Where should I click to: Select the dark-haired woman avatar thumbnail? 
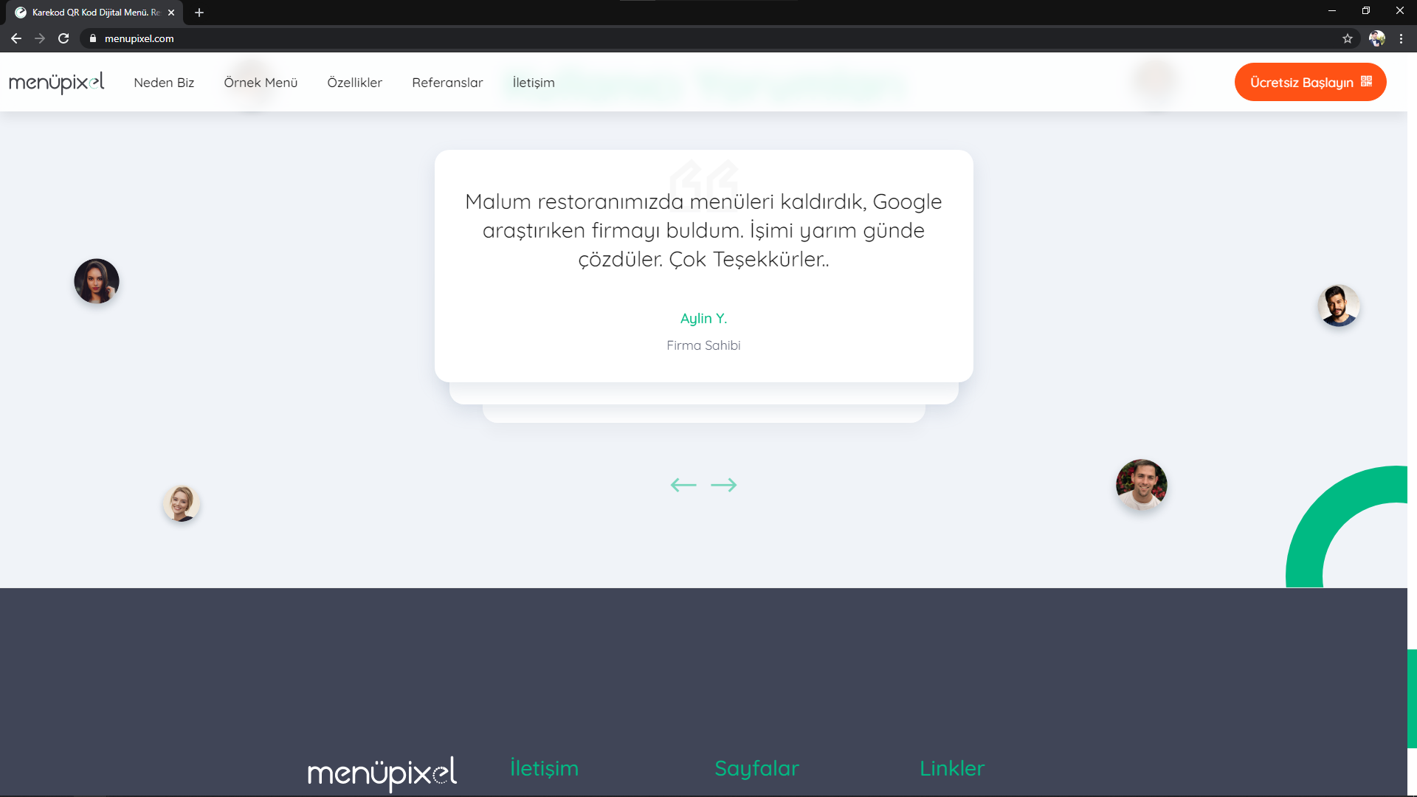97,281
